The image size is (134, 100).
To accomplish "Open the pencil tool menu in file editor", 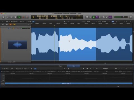I will 65,69.
